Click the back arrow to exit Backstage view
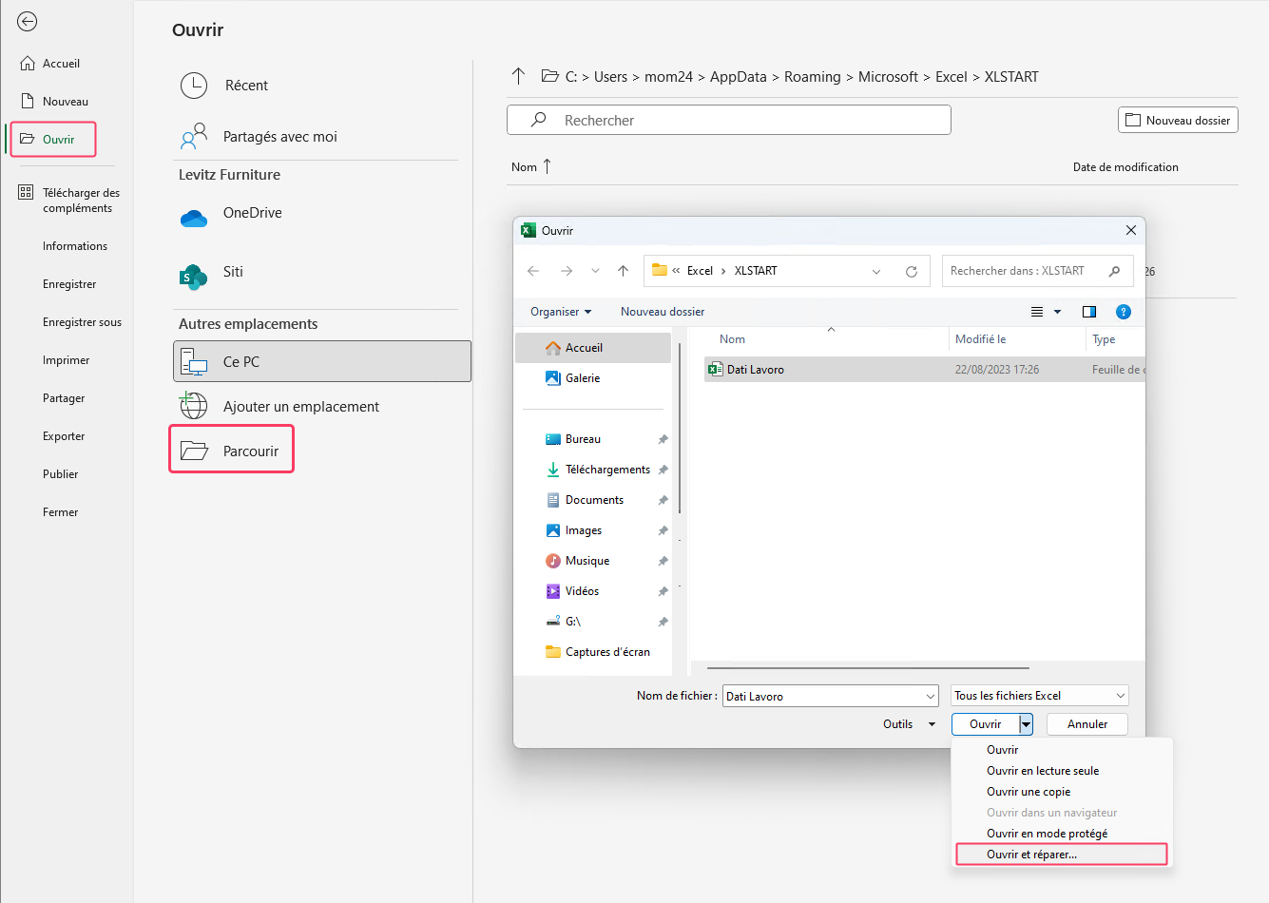1269x903 pixels. tap(27, 21)
